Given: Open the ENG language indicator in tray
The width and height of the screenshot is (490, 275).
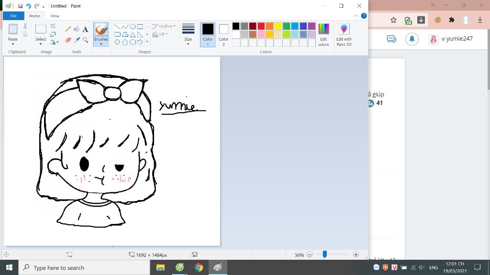Looking at the screenshot, I should tap(434, 267).
